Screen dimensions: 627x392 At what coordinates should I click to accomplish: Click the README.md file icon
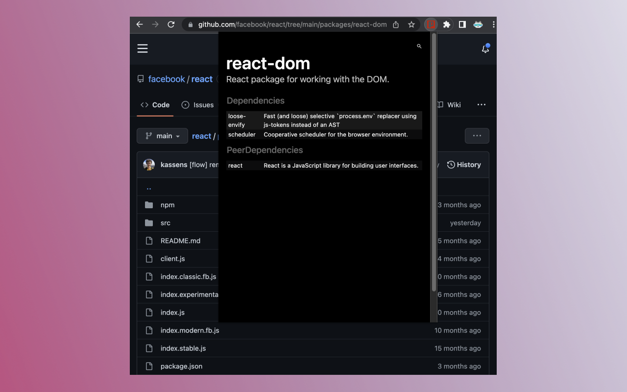coord(149,241)
